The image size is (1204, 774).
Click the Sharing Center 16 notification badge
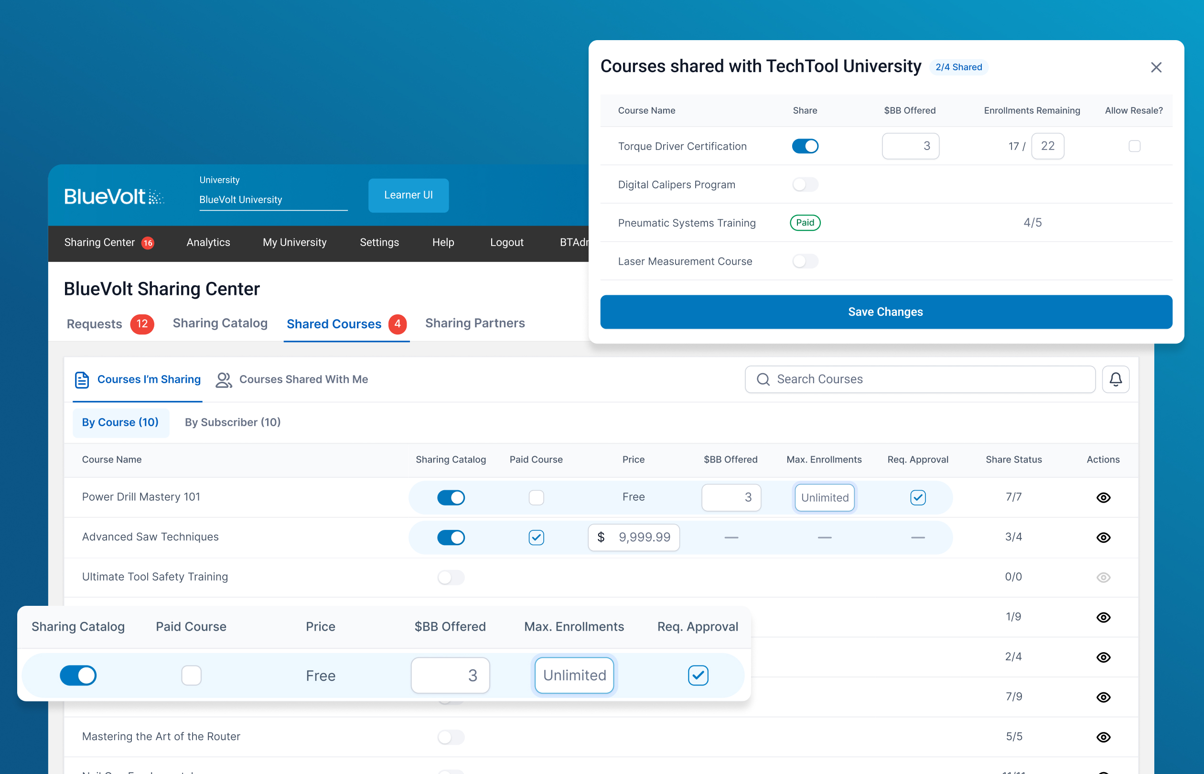tap(148, 243)
